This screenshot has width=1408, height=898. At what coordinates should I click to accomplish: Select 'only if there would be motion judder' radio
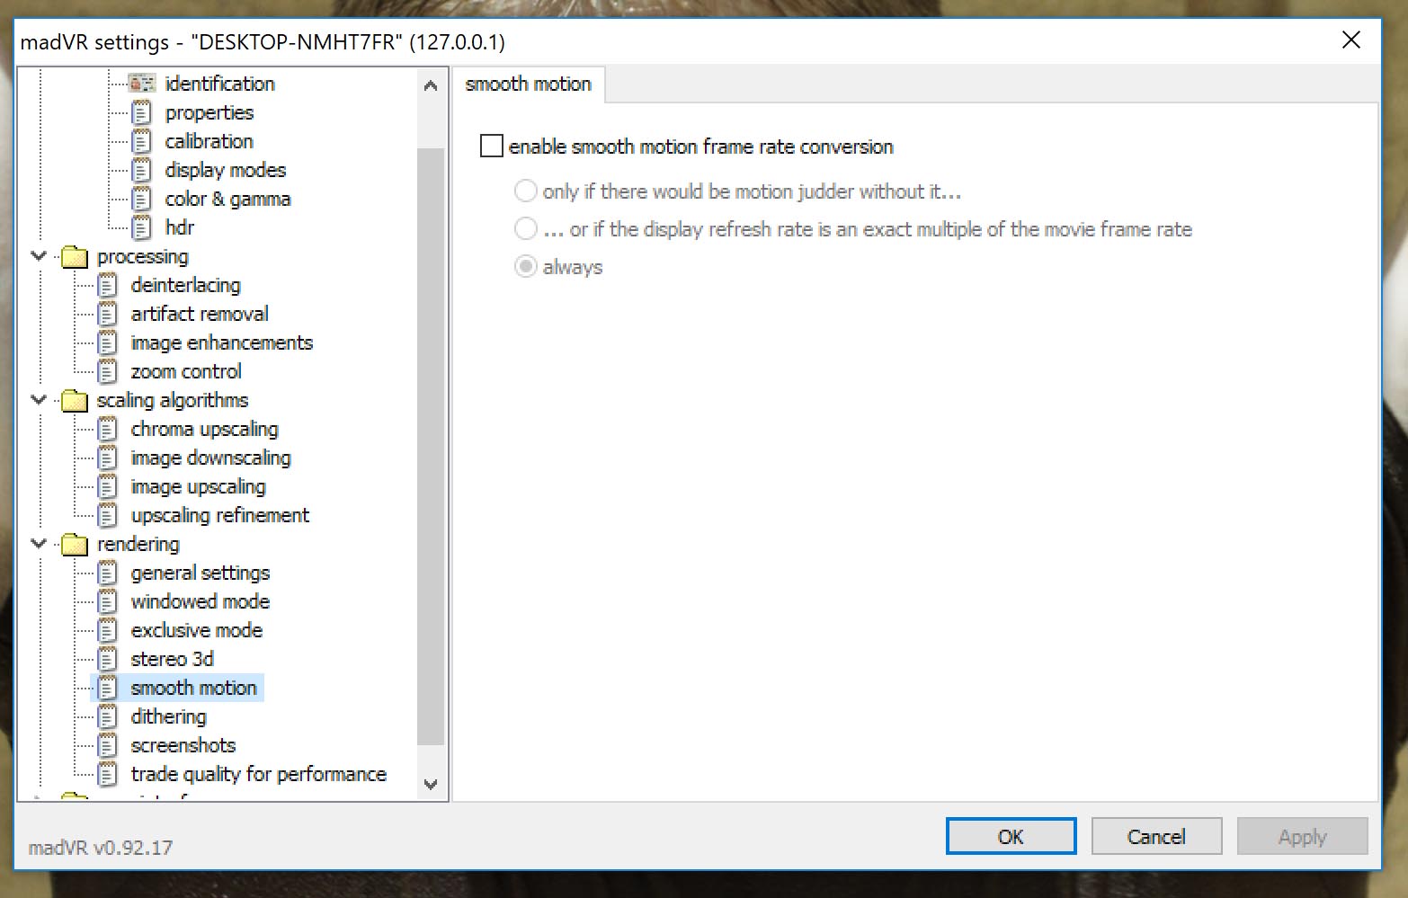coord(526,191)
